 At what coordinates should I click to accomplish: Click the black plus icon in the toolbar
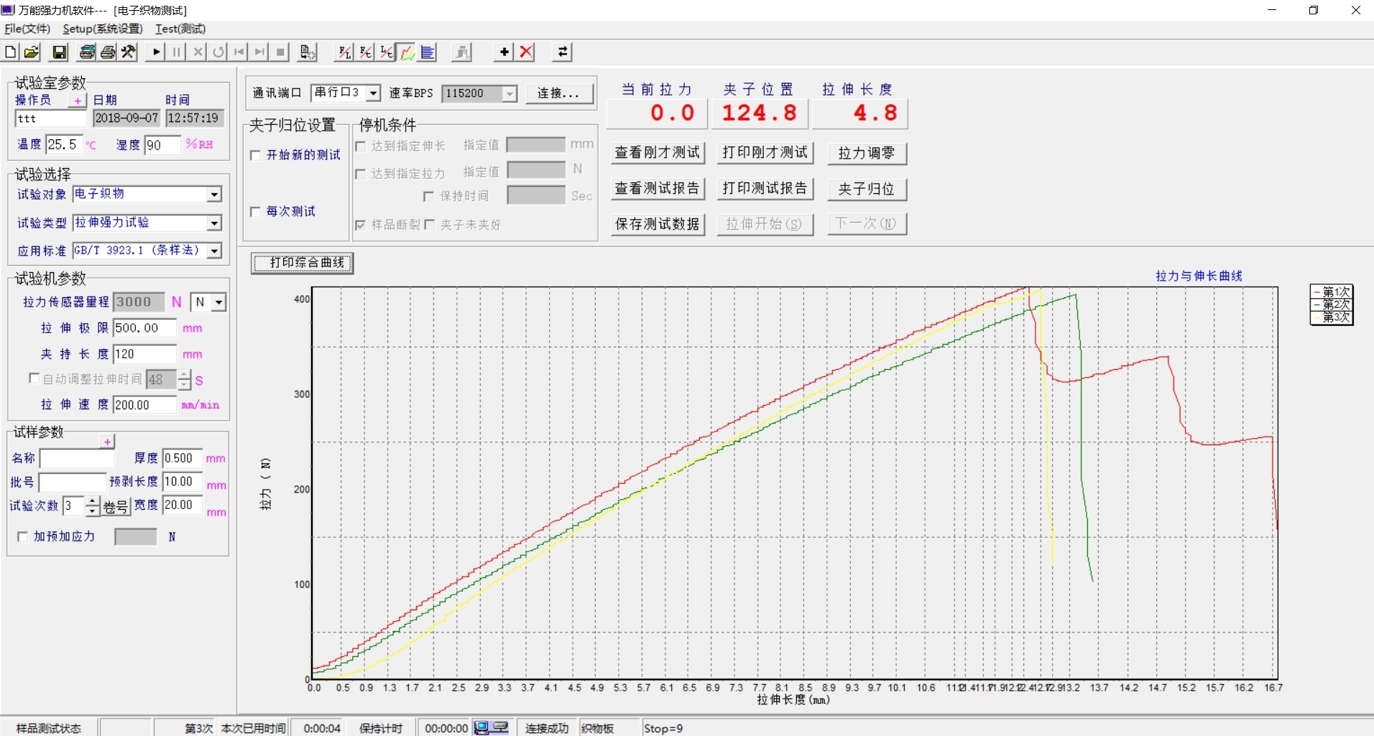[504, 52]
